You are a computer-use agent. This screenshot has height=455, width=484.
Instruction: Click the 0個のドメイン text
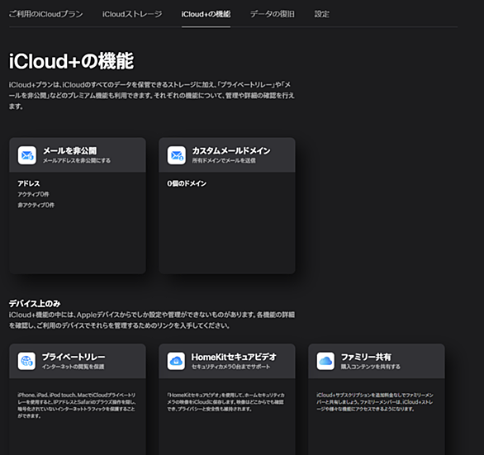187,183
